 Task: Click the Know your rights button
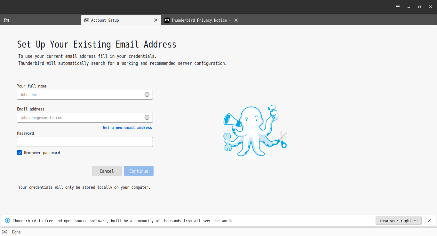coord(399,221)
